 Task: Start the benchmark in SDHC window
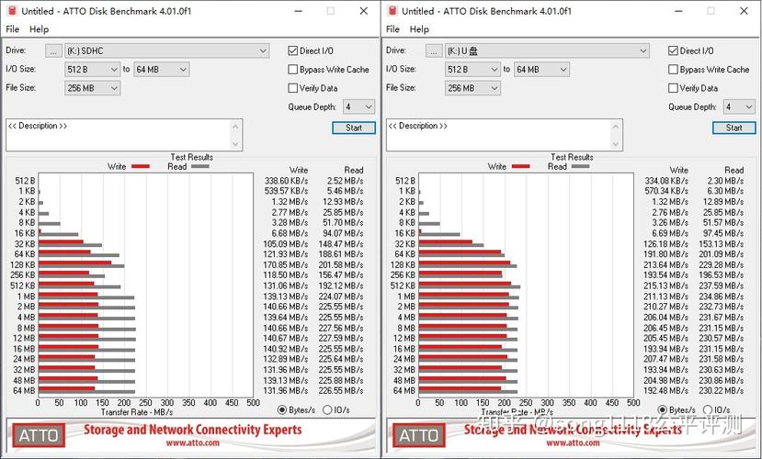[x=354, y=128]
